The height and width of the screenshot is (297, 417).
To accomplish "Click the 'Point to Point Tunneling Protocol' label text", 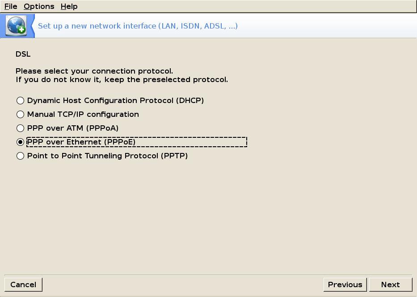I will pos(107,156).
